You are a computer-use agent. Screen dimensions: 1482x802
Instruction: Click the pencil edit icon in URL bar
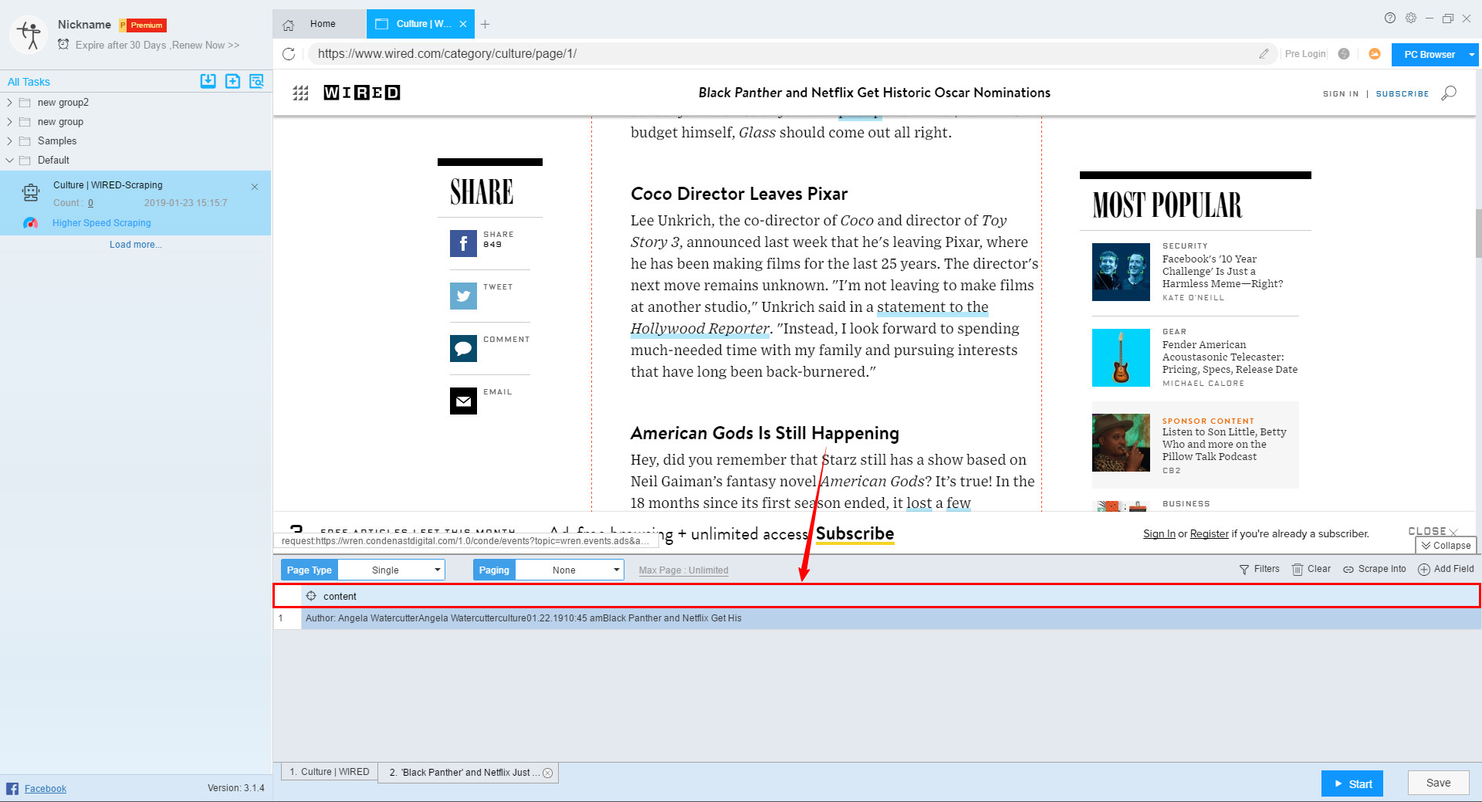coord(1264,54)
